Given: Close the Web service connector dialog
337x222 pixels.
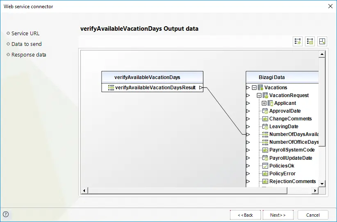Looking at the screenshot, I should pyautogui.click(x=330, y=6).
